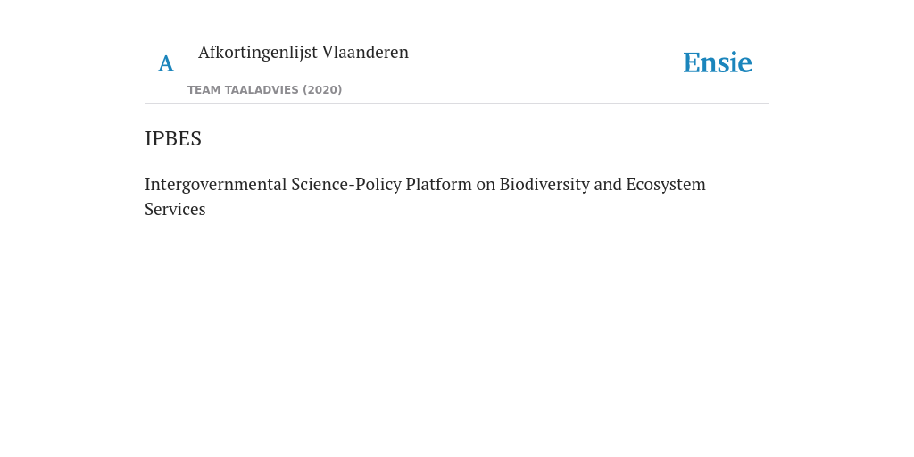Click the IPBES entry heading
Image resolution: width=914 pixels, height=457 pixels.
tap(173, 138)
